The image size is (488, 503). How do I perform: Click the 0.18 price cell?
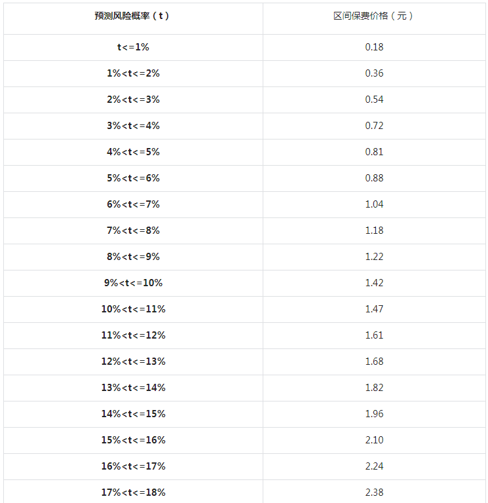374,47
